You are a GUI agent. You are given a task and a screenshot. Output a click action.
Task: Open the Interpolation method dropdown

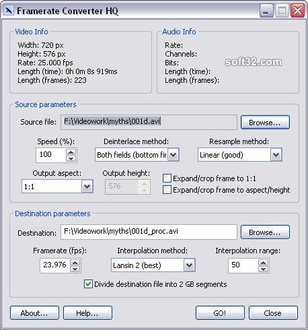(x=190, y=265)
